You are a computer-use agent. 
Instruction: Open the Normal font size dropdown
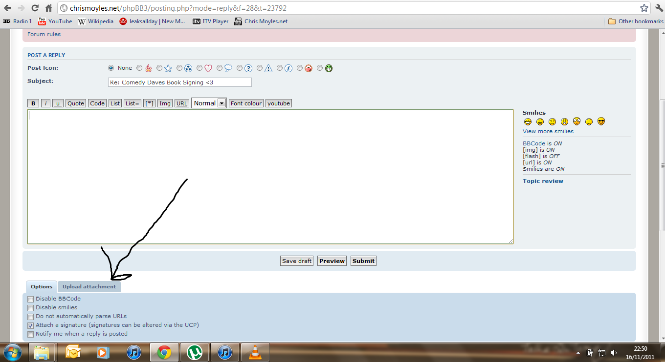(209, 103)
